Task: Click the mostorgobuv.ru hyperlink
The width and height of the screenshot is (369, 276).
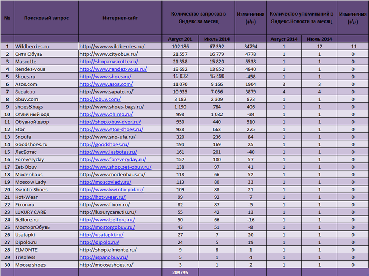Action: (107, 227)
